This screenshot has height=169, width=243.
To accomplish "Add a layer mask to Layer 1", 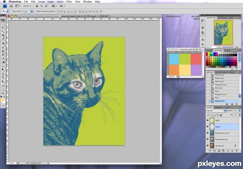I will 219,151.
